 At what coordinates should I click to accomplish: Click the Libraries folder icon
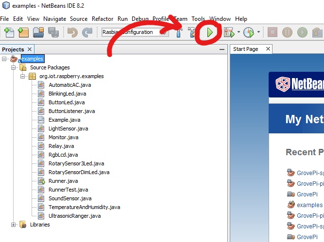coord(23,225)
